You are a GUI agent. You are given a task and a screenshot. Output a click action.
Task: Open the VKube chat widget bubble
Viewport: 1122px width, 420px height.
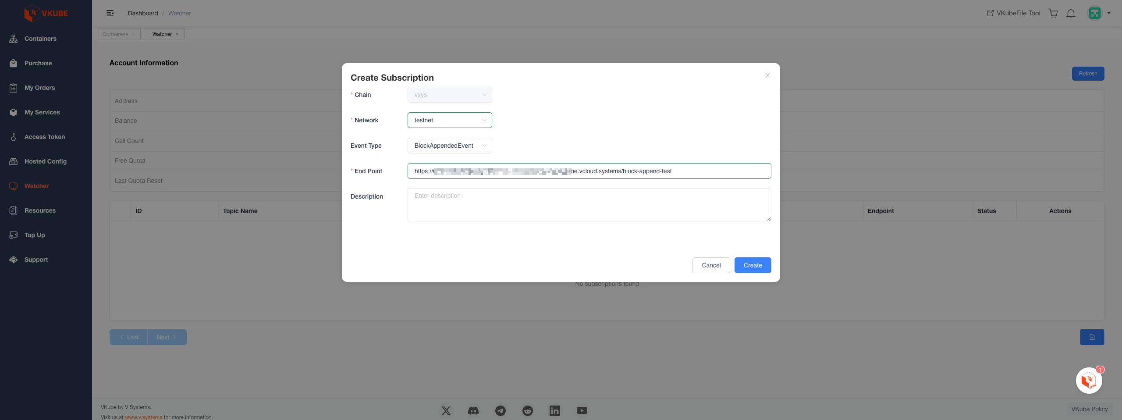[1089, 381]
